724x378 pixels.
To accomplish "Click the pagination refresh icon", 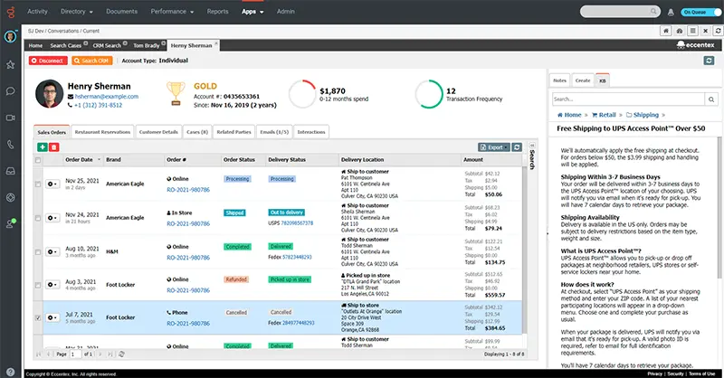I will [x=121, y=354].
